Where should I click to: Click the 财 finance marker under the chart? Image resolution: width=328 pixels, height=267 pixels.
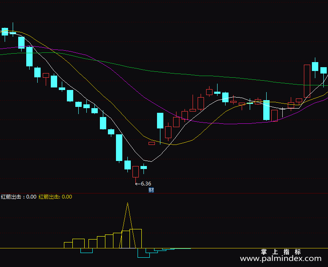(x=151, y=190)
